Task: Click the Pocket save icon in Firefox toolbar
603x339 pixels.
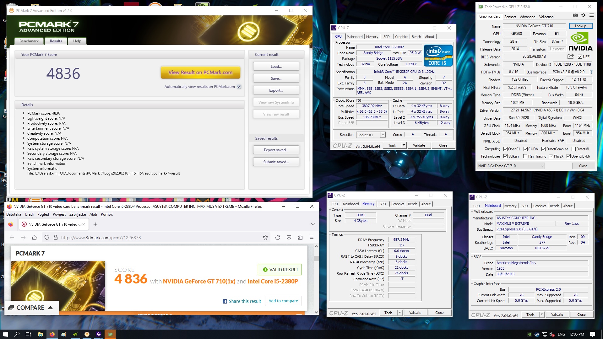Action: coord(289,238)
